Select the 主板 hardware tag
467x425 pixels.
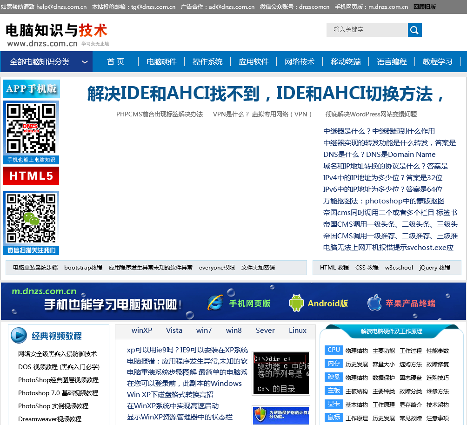click(334, 391)
